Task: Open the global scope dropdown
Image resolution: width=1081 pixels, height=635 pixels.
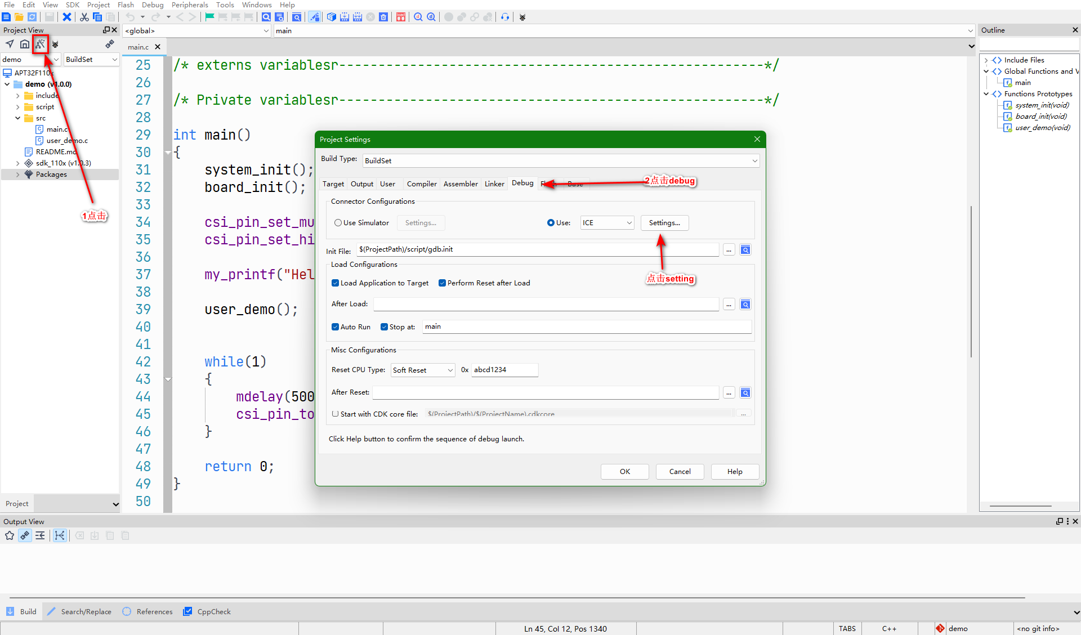Action: point(196,31)
